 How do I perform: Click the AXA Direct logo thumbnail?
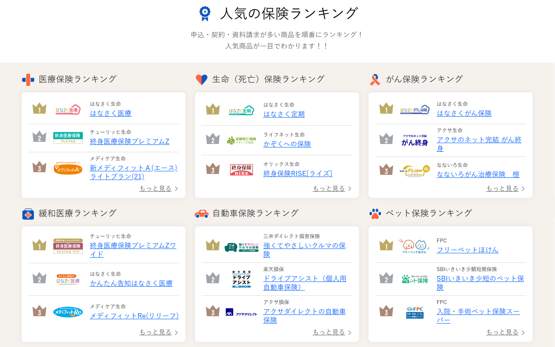(x=242, y=312)
